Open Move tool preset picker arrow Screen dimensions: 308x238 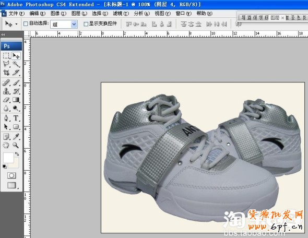[x=17, y=24]
